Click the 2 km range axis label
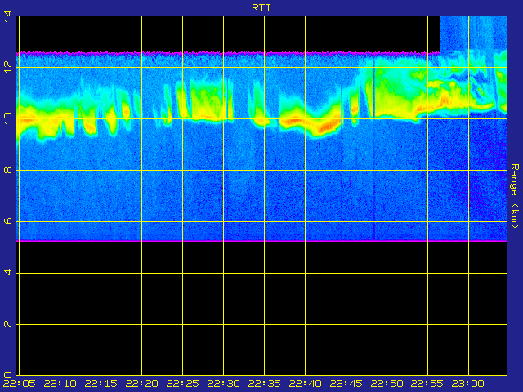Viewport: 523px width, 392px height. pos(8,324)
